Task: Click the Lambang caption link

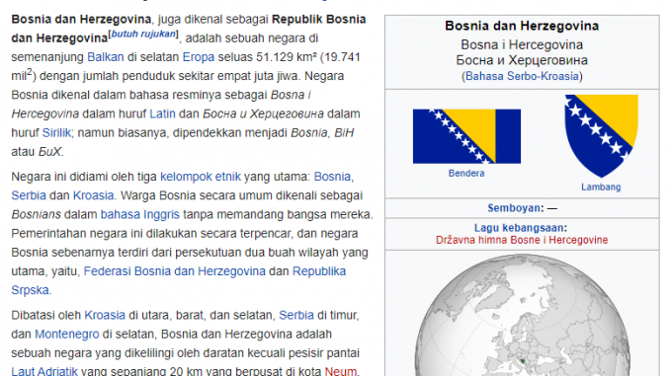Action: [601, 187]
